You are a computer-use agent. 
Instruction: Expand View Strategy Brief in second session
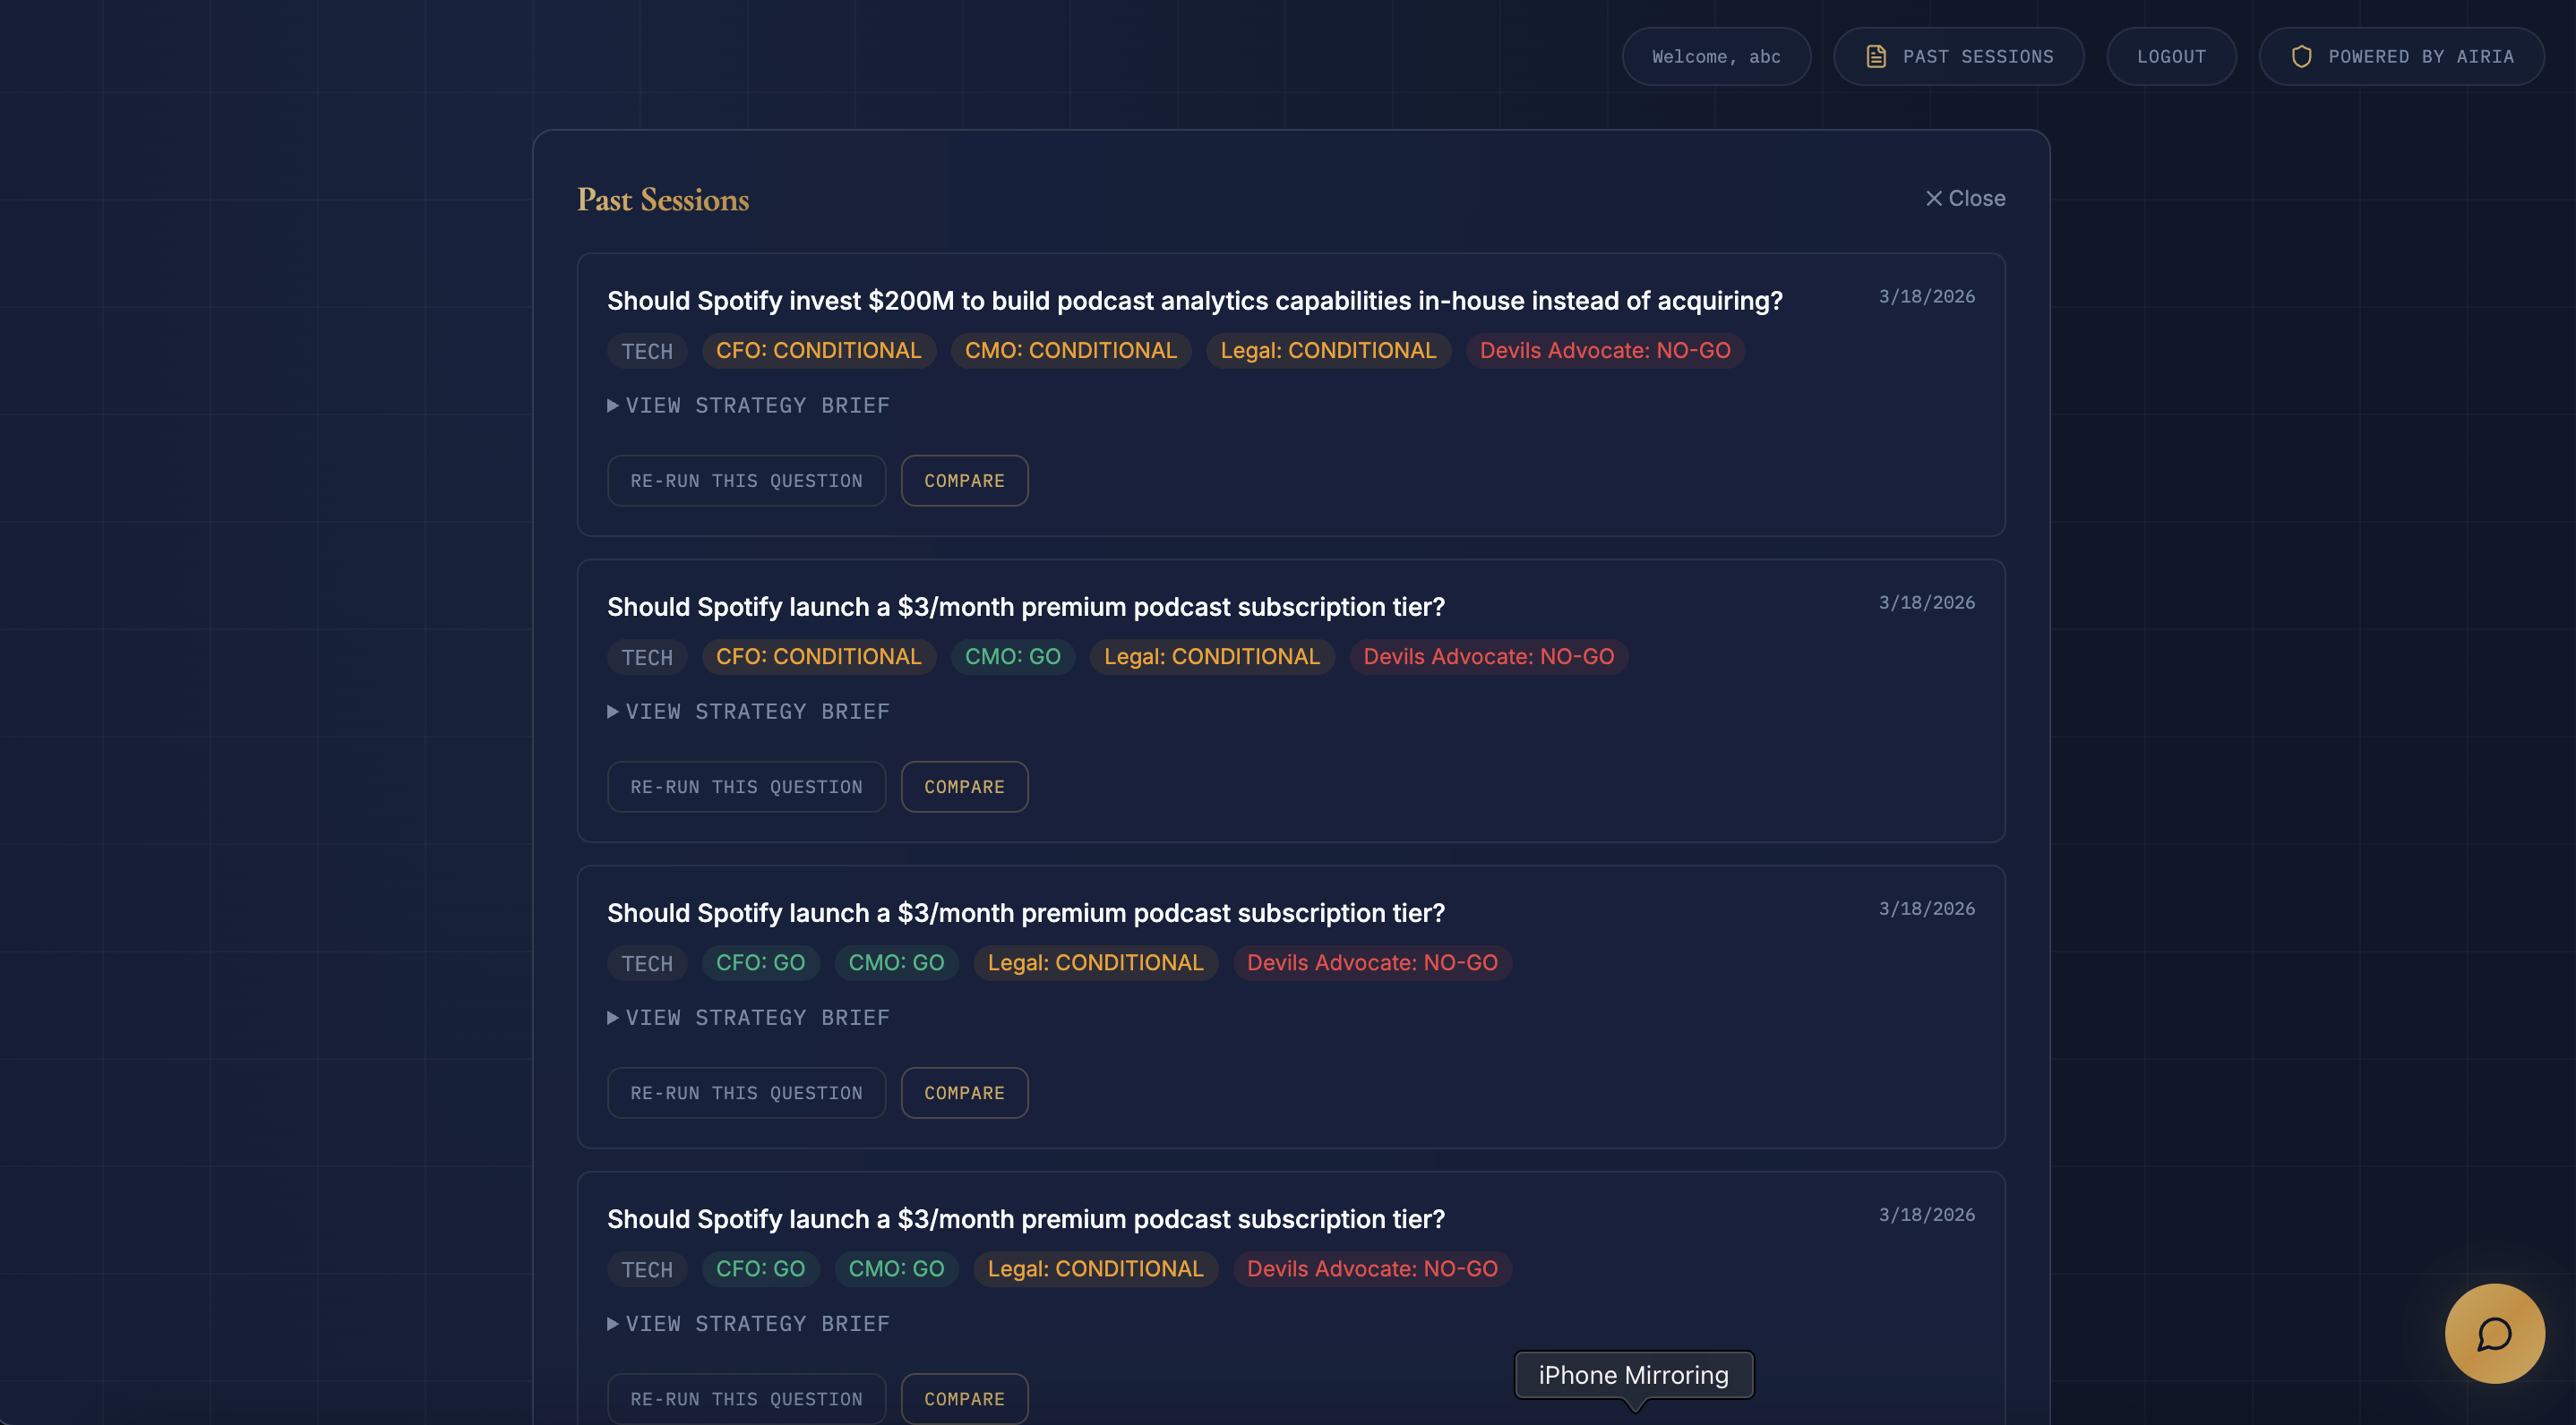[x=748, y=712]
